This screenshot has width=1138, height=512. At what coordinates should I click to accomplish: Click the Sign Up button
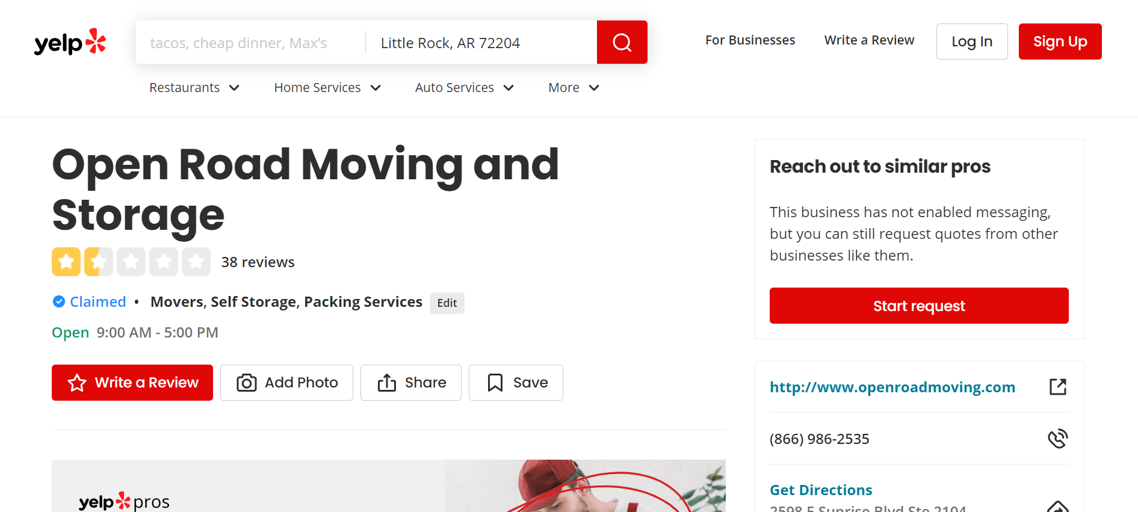pos(1060,42)
